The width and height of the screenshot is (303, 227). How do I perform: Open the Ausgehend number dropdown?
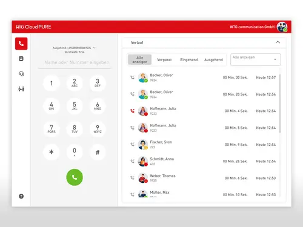point(94,48)
